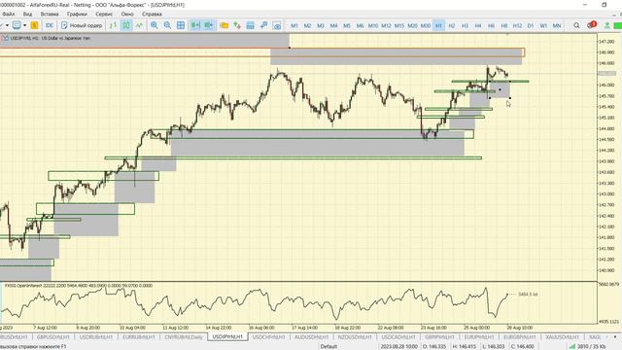Zoom in on the chart
Image resolution: width=622 pixels, height=350 pixels.
155,25
